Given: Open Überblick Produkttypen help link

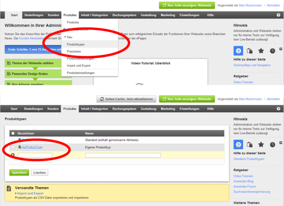Looking at the screenshot, I should [249, 159].
